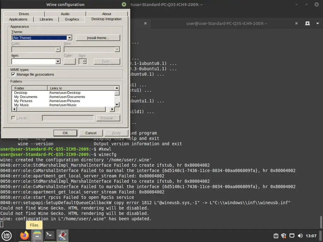Open the Item dropdown list
323x242 pixels.
tap(58, 61)
